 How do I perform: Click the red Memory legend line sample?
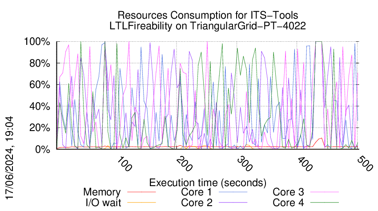[x=141, y=192]
